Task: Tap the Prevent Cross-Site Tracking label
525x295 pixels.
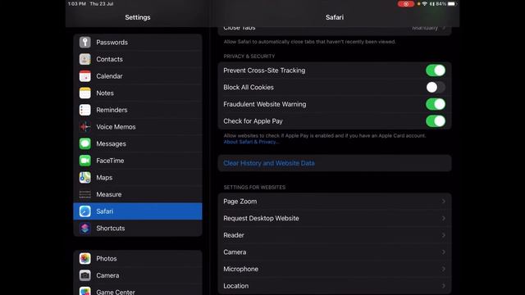Action: tap(264, 70)
